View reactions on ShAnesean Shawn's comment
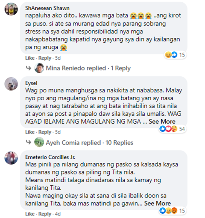This screenshot has width=205, height=218. [175, 55]
